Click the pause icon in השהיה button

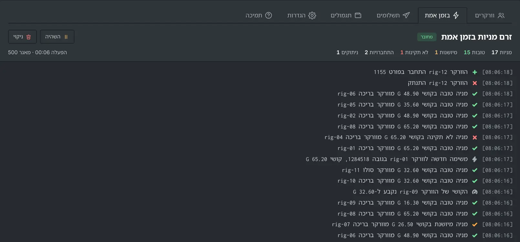pos(66,37)
